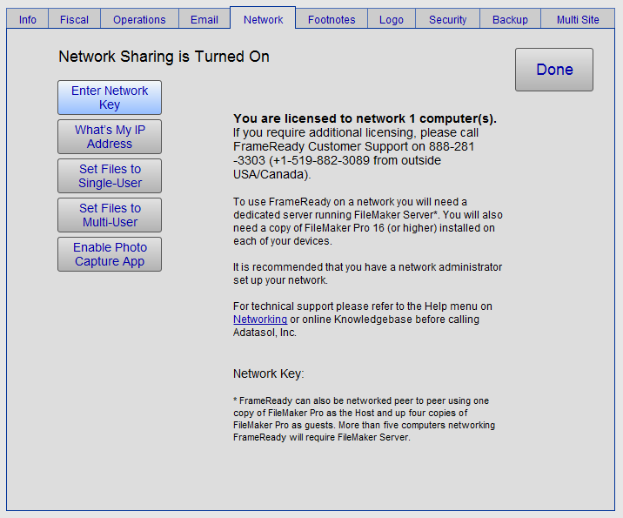Open the Footnotes tab
623x518 pixels.
click(x=332, y=19)
